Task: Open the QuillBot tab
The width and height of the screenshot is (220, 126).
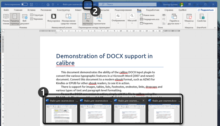Action: (182, 10)
